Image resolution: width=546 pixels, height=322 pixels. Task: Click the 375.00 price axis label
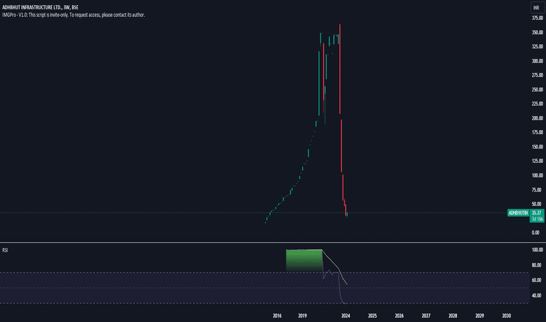[537, 18]
